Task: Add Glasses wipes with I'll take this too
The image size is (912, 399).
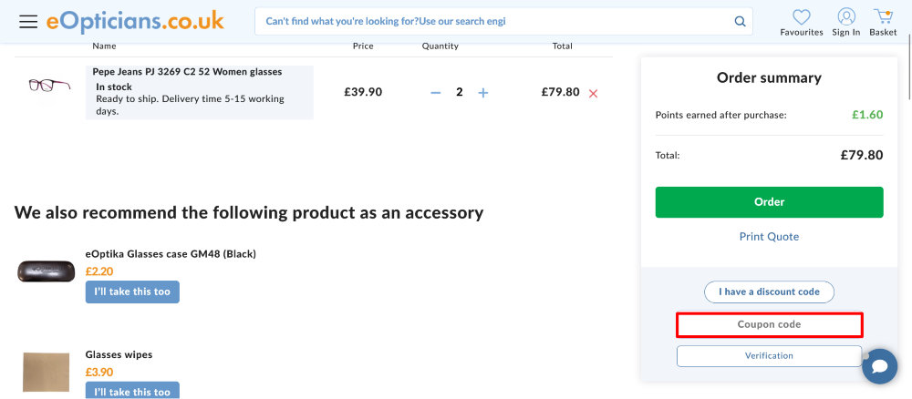Action: click(x=132, y=390)
